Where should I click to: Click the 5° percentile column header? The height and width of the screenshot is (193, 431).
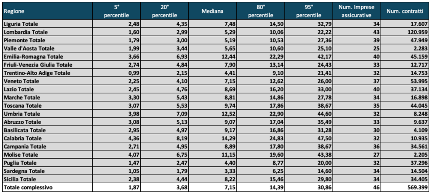click(x=116, y=11)
